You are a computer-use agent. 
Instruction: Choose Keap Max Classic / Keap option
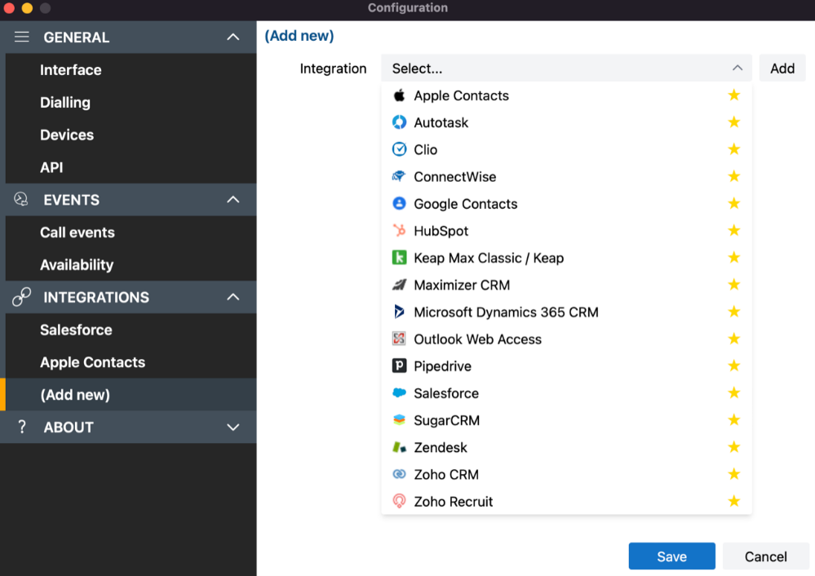566,258
